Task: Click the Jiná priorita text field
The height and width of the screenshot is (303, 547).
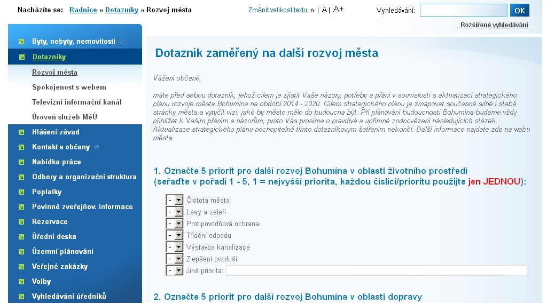Action: pyautogui.click(x=377, y=270)
